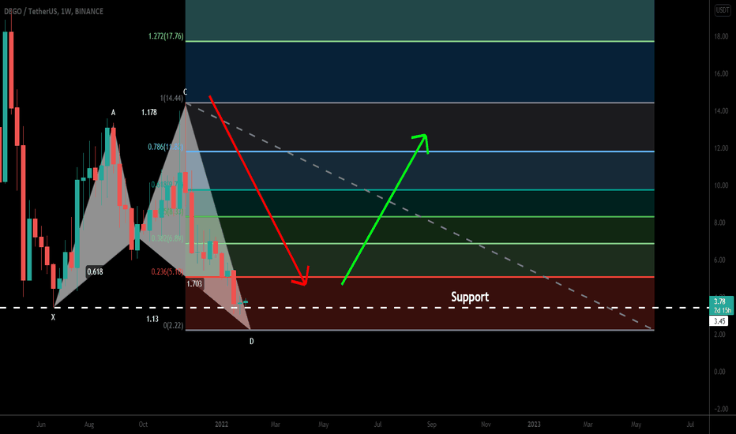Click the 3.45 price level tag

pos(719,321)
